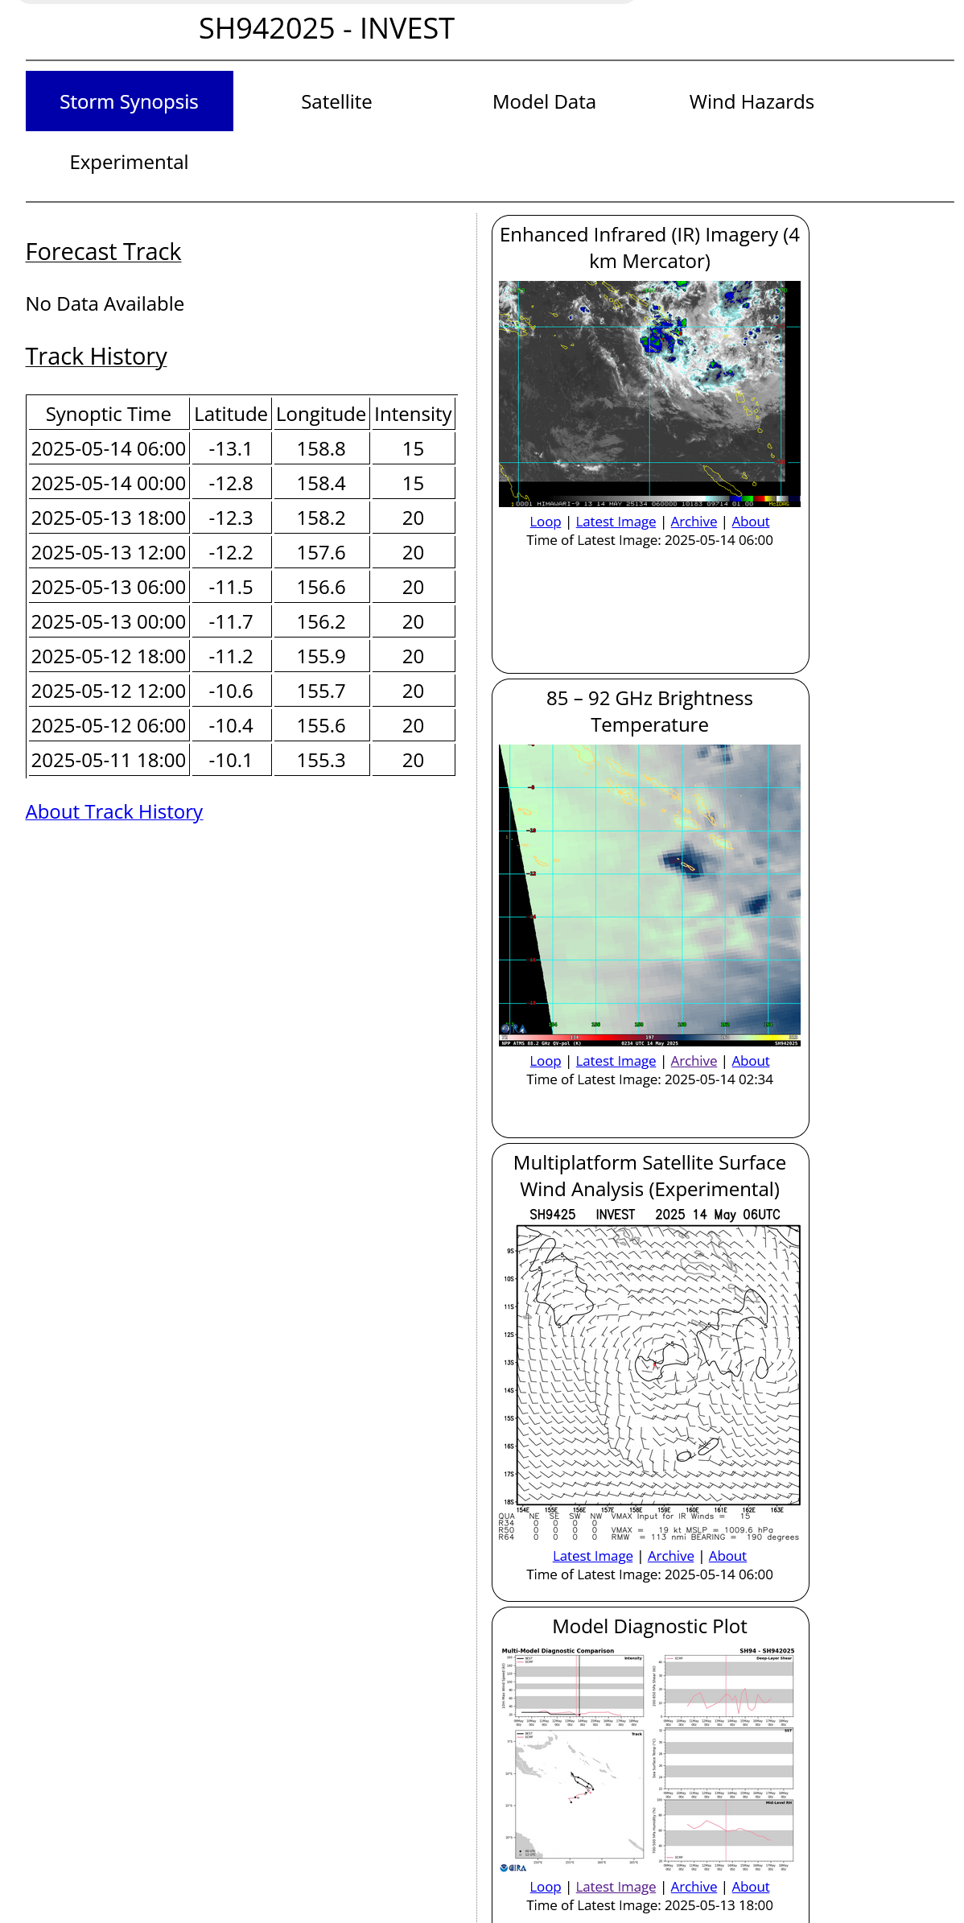Image resolution: width=964 pixels, height=1923 pixels.
Task: Switch to the Satellite tab
Action: pos(336,101)
